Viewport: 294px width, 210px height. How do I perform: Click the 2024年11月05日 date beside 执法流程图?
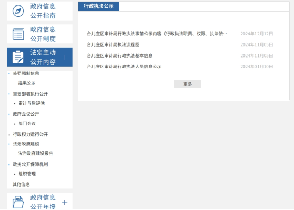[256, 44]
